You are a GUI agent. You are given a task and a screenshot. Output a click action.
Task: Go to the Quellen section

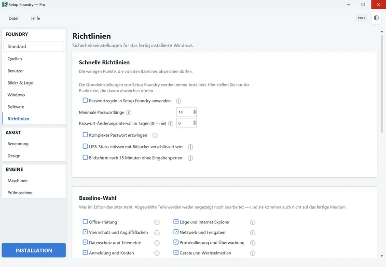[34, 58]
